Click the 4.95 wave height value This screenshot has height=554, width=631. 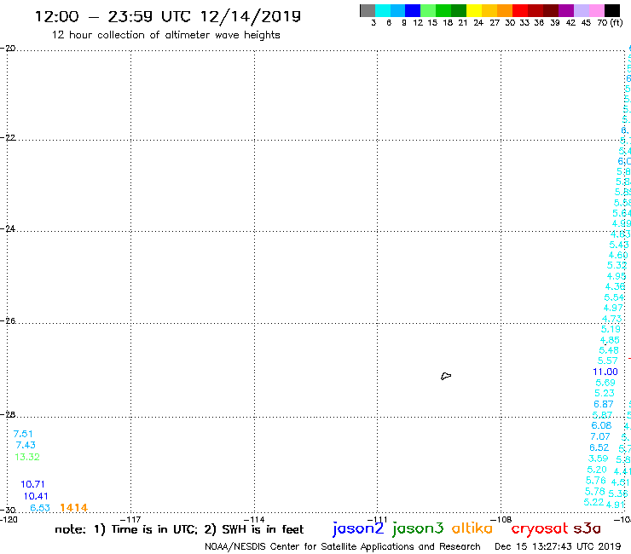click(617, 276)
